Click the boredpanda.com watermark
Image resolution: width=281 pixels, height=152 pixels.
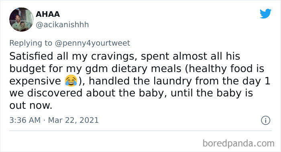[x=238, y=143]
